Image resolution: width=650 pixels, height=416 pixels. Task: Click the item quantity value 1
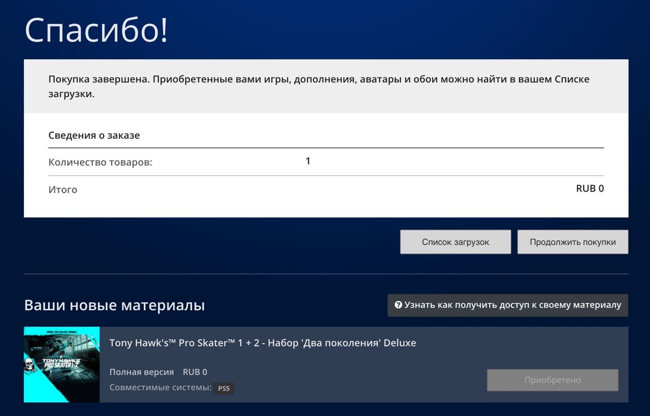click(x=308, y=162)
